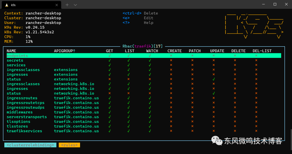
Task: Maximize the terminal window
Action: click(x=275, y=4)
